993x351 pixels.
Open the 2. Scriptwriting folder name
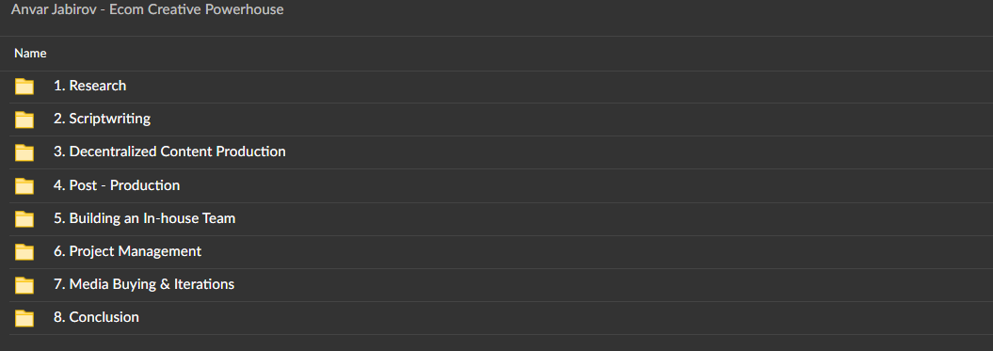[102, 119]
